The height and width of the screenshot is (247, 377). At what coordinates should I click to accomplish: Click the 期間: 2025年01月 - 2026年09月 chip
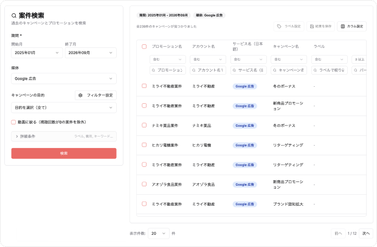[164, 15]
